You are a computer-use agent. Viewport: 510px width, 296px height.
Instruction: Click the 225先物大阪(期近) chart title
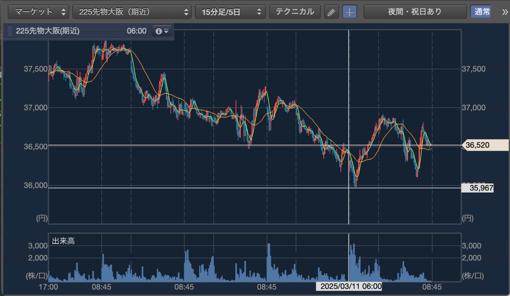[48, 31]
